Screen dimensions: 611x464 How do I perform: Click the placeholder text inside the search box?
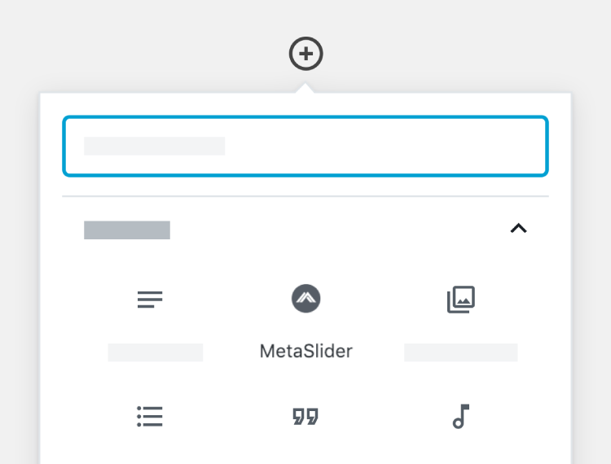155,147
